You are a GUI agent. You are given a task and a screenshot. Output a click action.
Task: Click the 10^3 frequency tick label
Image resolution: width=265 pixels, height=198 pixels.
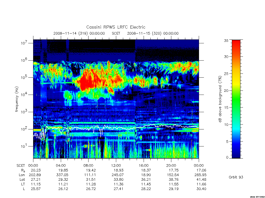(24, 112)
